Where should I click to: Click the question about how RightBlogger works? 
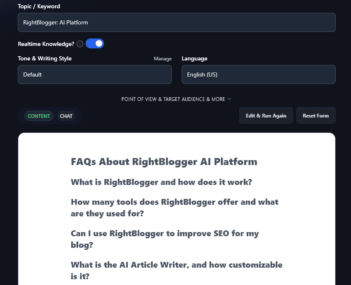coord(161,182)
